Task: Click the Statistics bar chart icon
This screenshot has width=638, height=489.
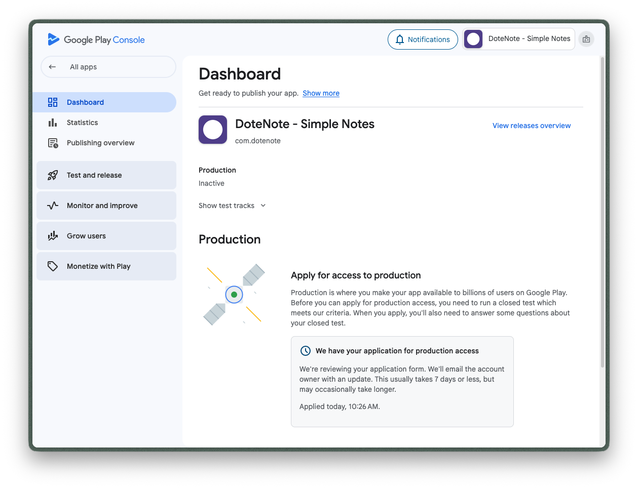Action: pos(53,123)
